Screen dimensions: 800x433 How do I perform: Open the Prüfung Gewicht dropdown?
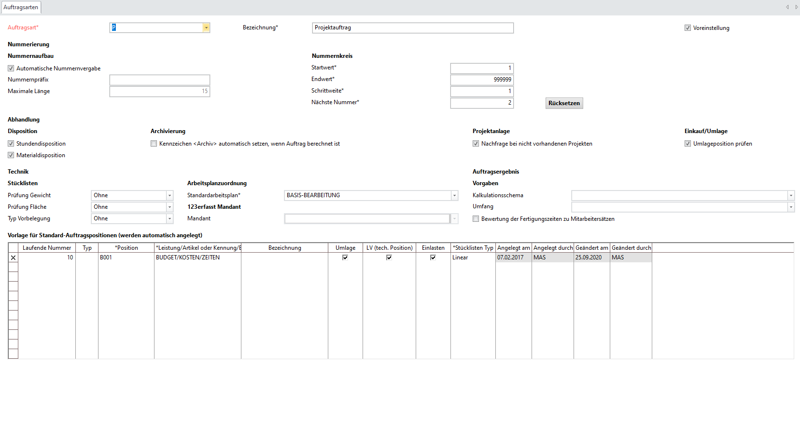[x=169, y=196]
